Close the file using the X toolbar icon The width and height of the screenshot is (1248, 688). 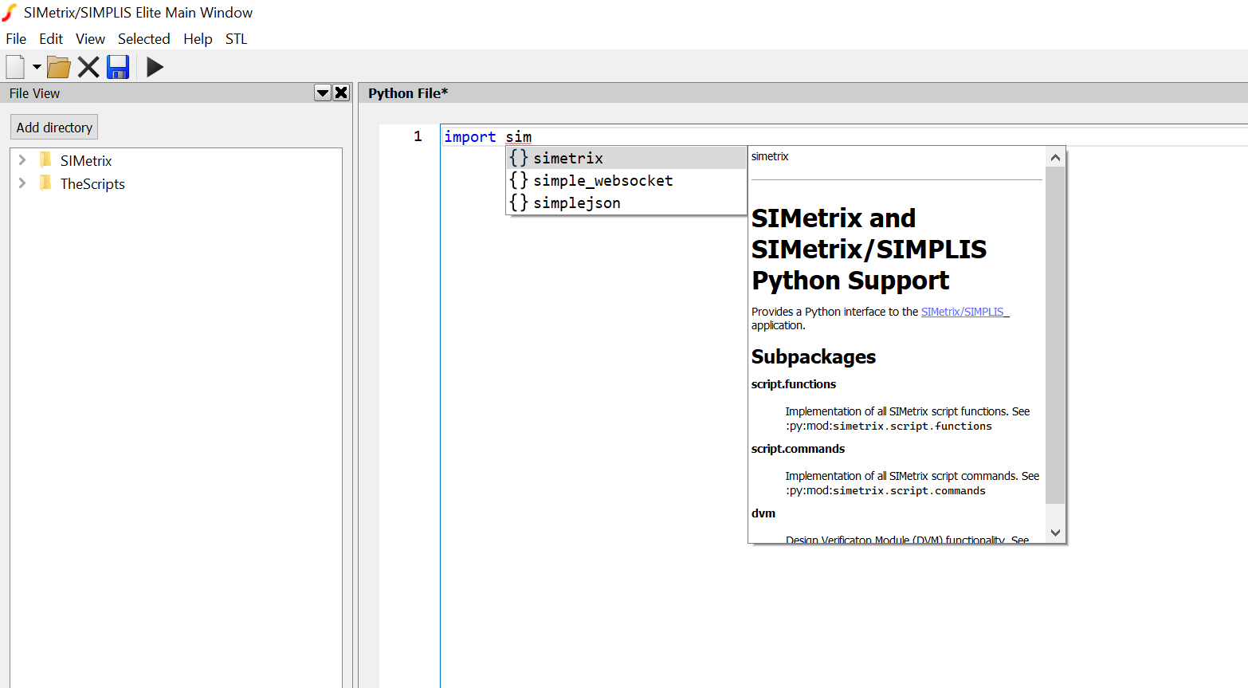88,67
